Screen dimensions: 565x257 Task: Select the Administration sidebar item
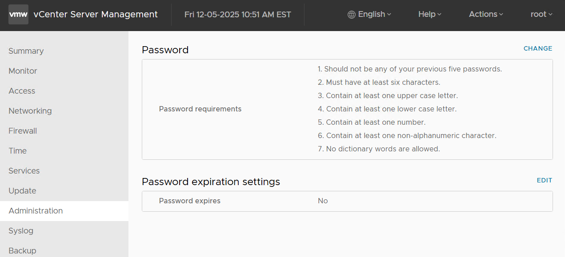coord(36,211)
